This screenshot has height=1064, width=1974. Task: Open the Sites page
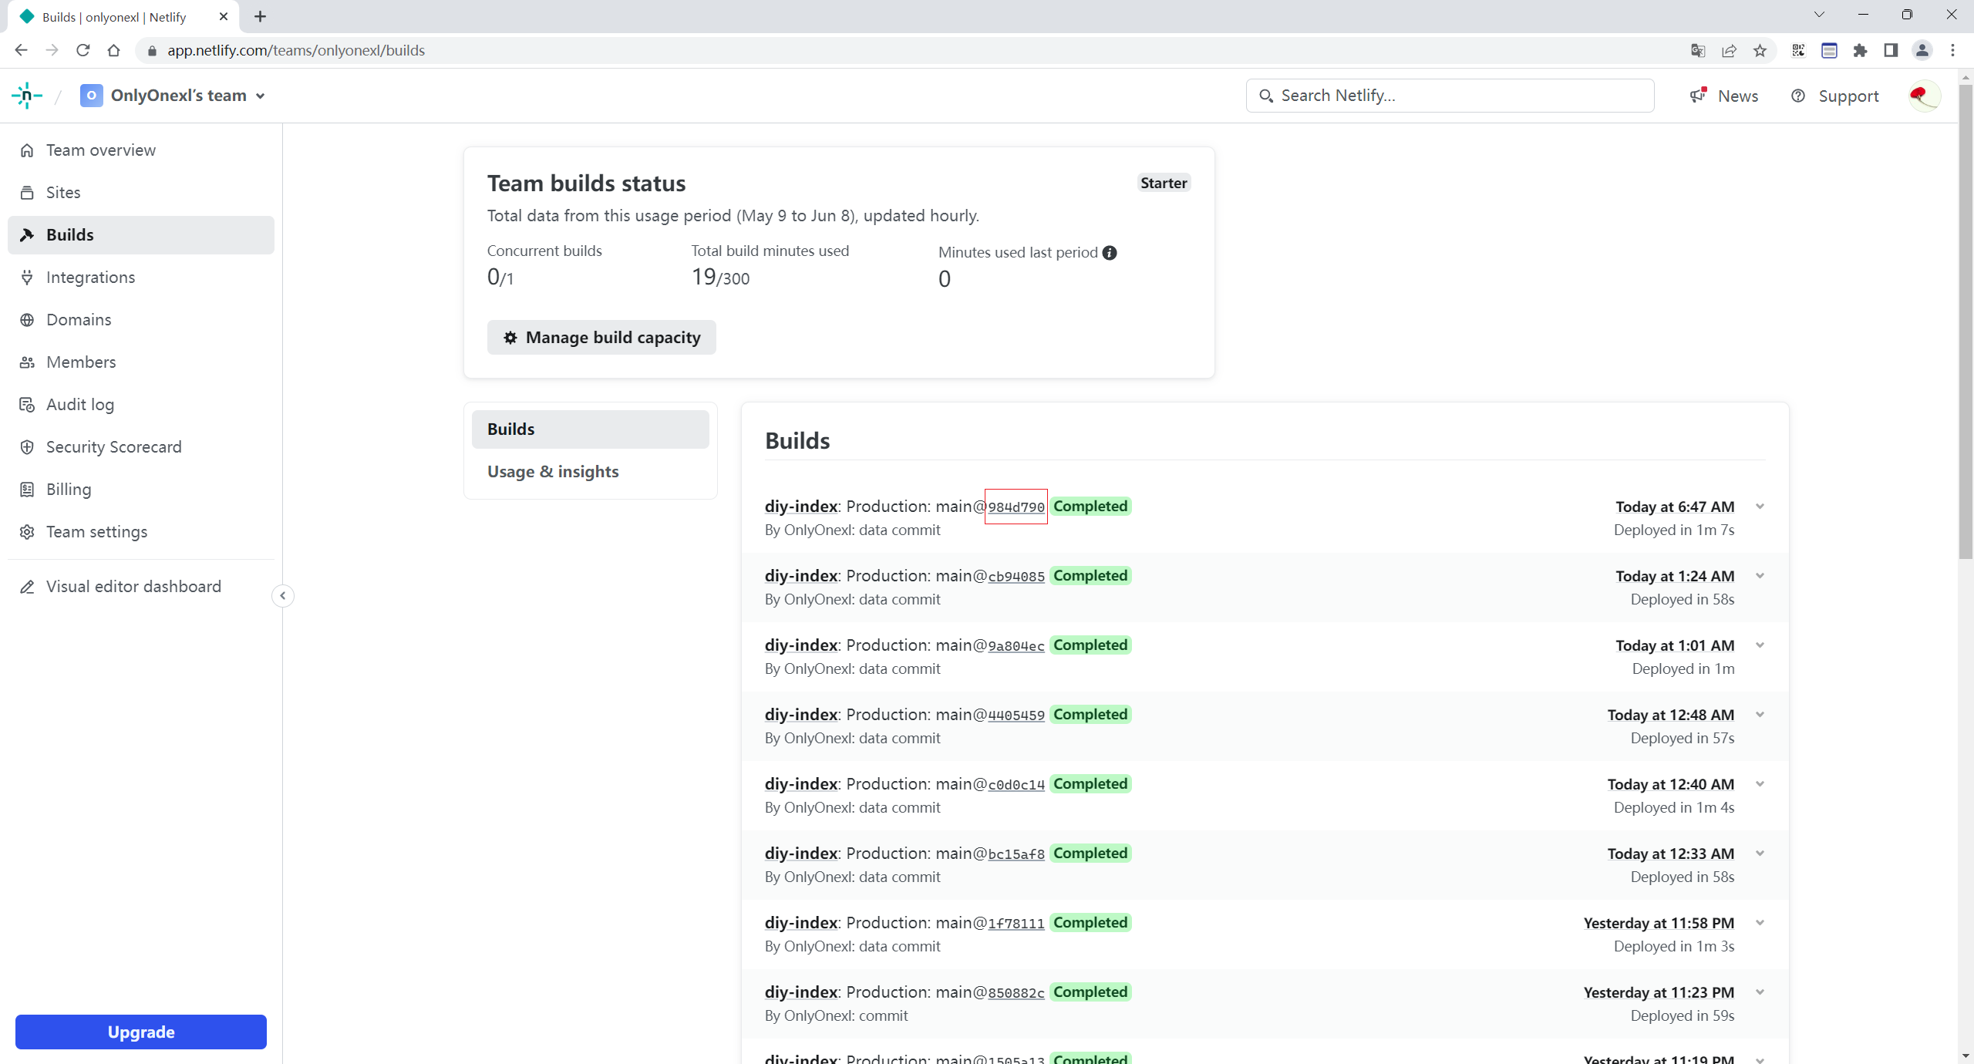pos(141,193)
